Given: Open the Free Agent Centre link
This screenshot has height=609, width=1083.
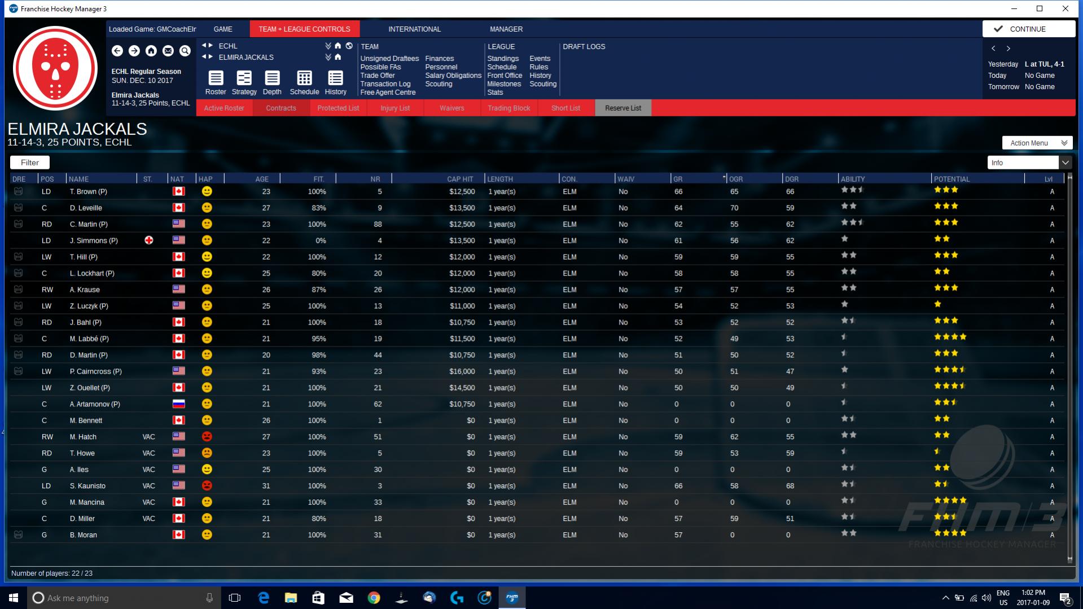Looking at the screenshot, I should pyautogui.click(x=388, y=92).
